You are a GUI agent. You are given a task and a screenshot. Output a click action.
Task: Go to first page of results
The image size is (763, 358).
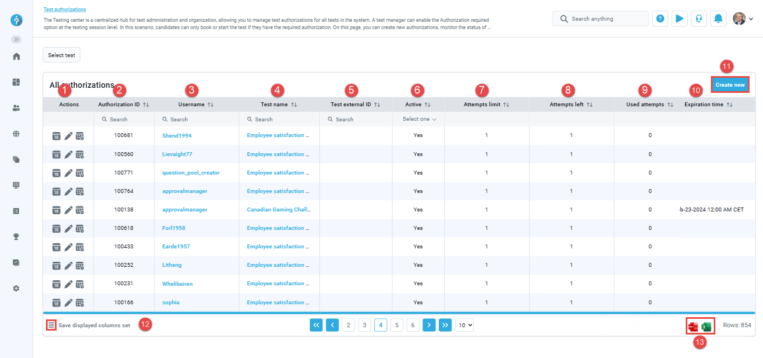point(316,325)
